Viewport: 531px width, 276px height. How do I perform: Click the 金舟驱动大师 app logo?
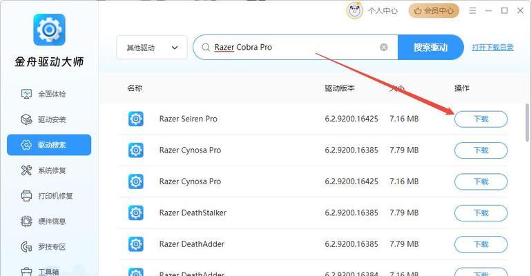[x=49, y=30]
